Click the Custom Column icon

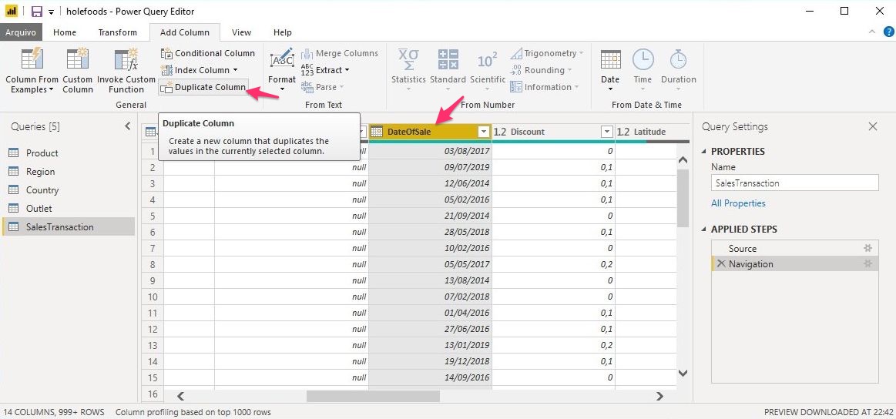tap(77, 60)
